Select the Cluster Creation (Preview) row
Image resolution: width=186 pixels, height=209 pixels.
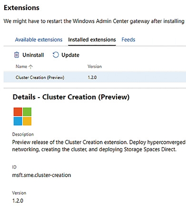(95, 77)
